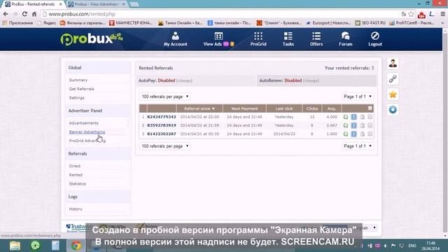Open the bottom 'Page 1 of 1' dropdown
The height and width of the screenshot is (252, 448).
click(358, 146)
